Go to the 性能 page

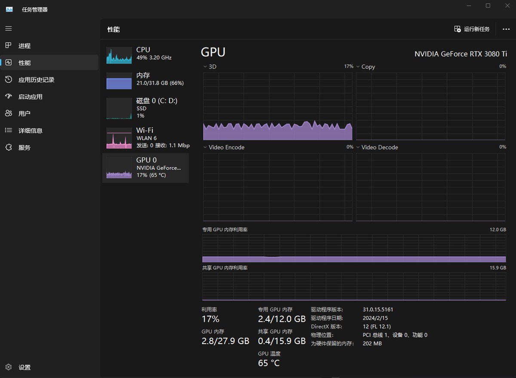coord(49,62)
